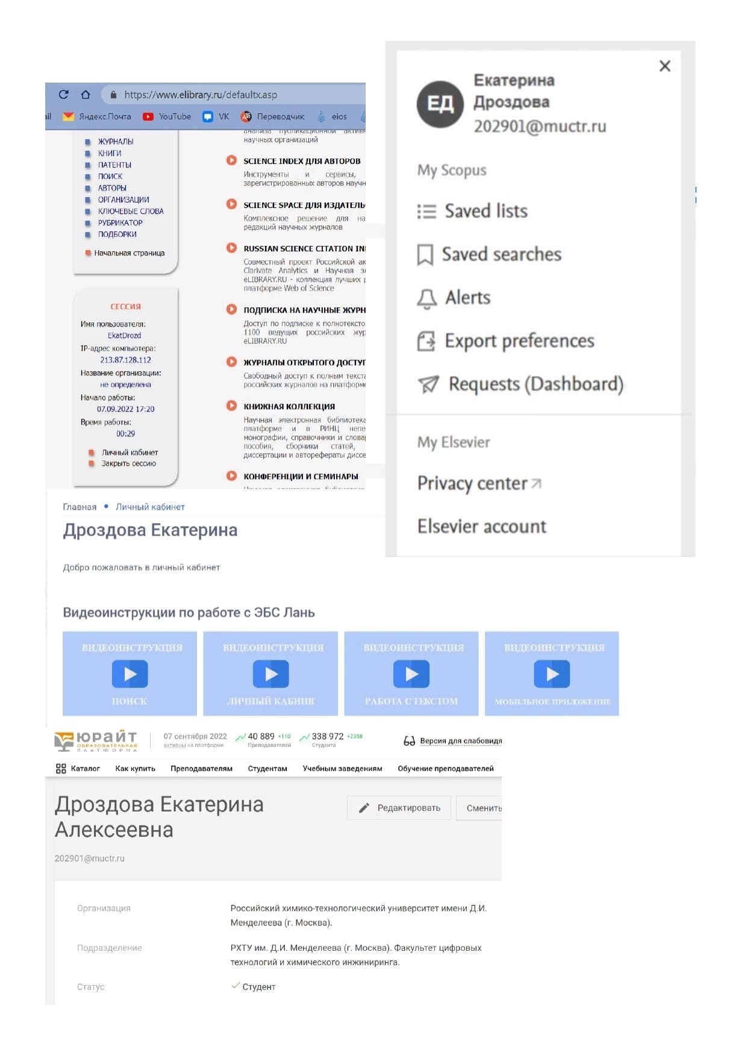
Task: Open the Export preferences icon
Action: point(427,341)
